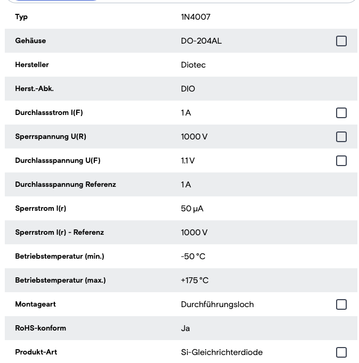Select the Sperrspannung U(R) 1000 V checkbox
Screen dimensions: 359x363
pos(341,137)
